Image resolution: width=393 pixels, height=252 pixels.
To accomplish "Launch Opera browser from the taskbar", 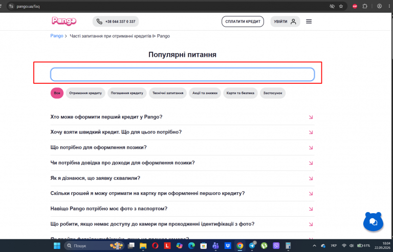I will 155,246.
